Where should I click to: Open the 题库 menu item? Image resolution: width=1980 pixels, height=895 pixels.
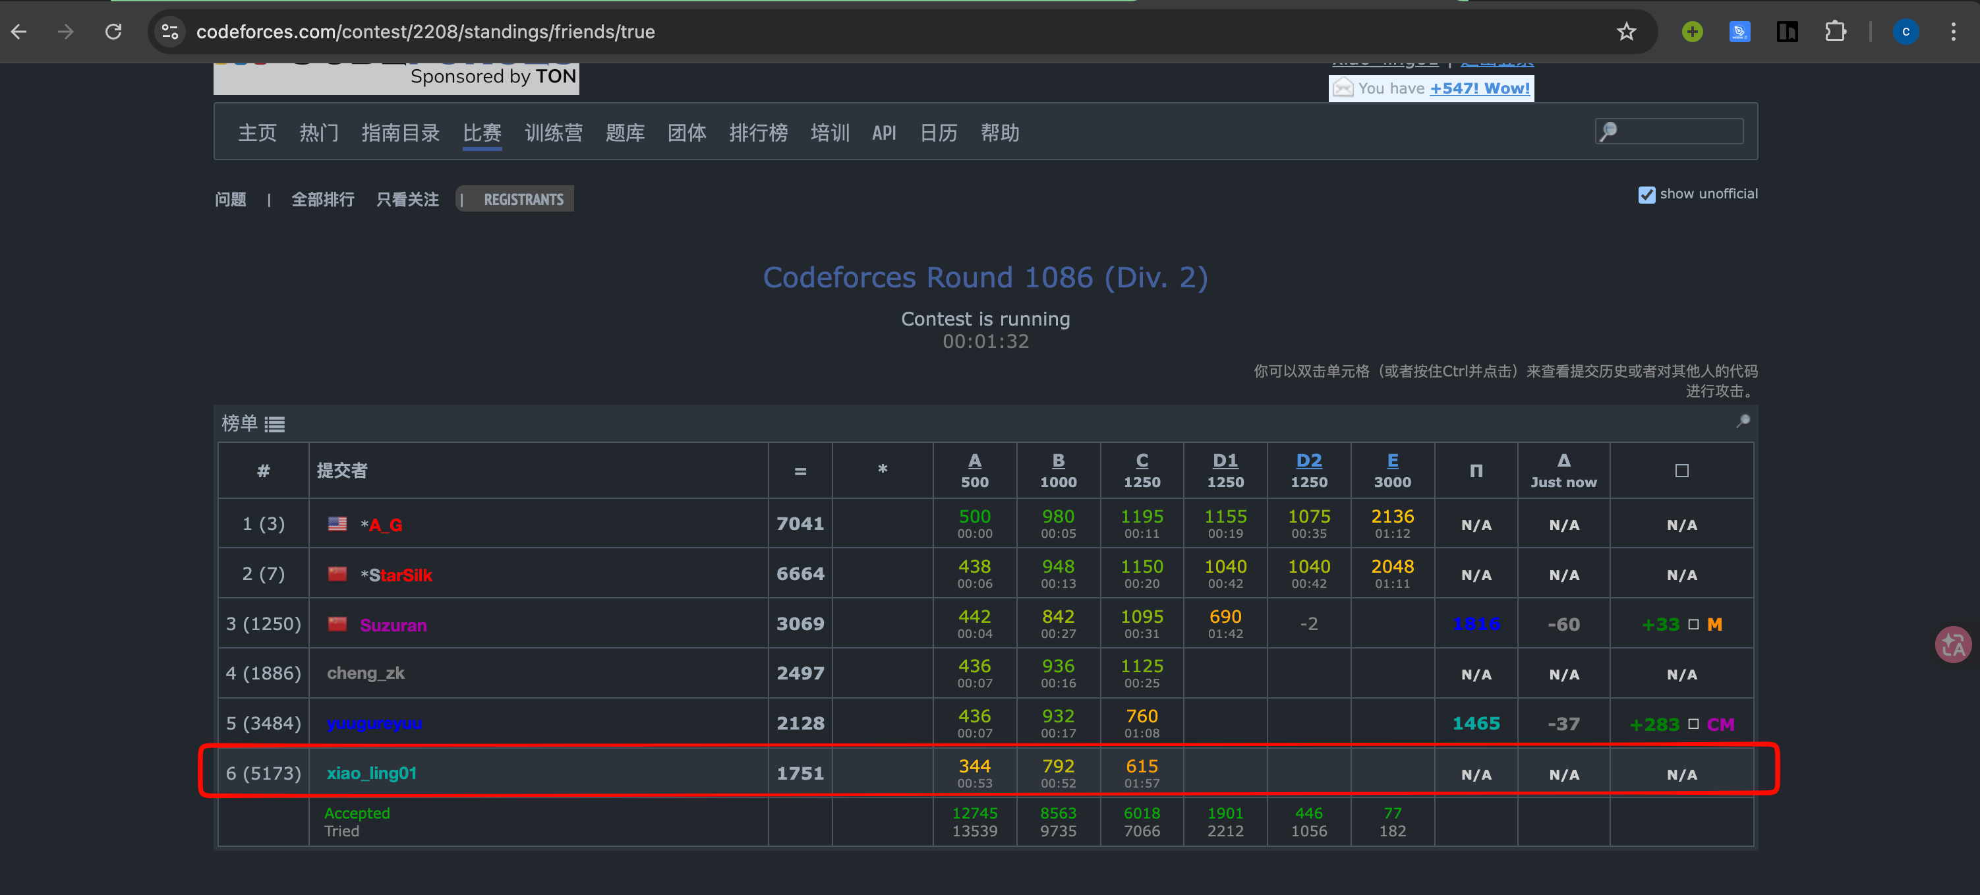click(x=624, y=133)
